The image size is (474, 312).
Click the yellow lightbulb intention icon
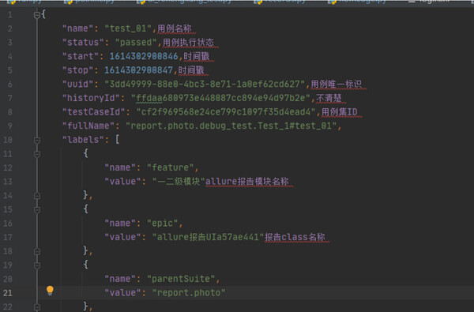coord(50,290)
